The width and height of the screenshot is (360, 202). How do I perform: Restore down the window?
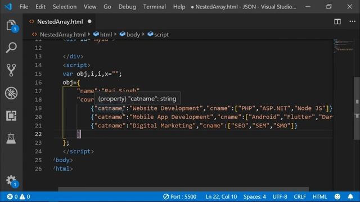pyautogui.click(x=328, y=7)
